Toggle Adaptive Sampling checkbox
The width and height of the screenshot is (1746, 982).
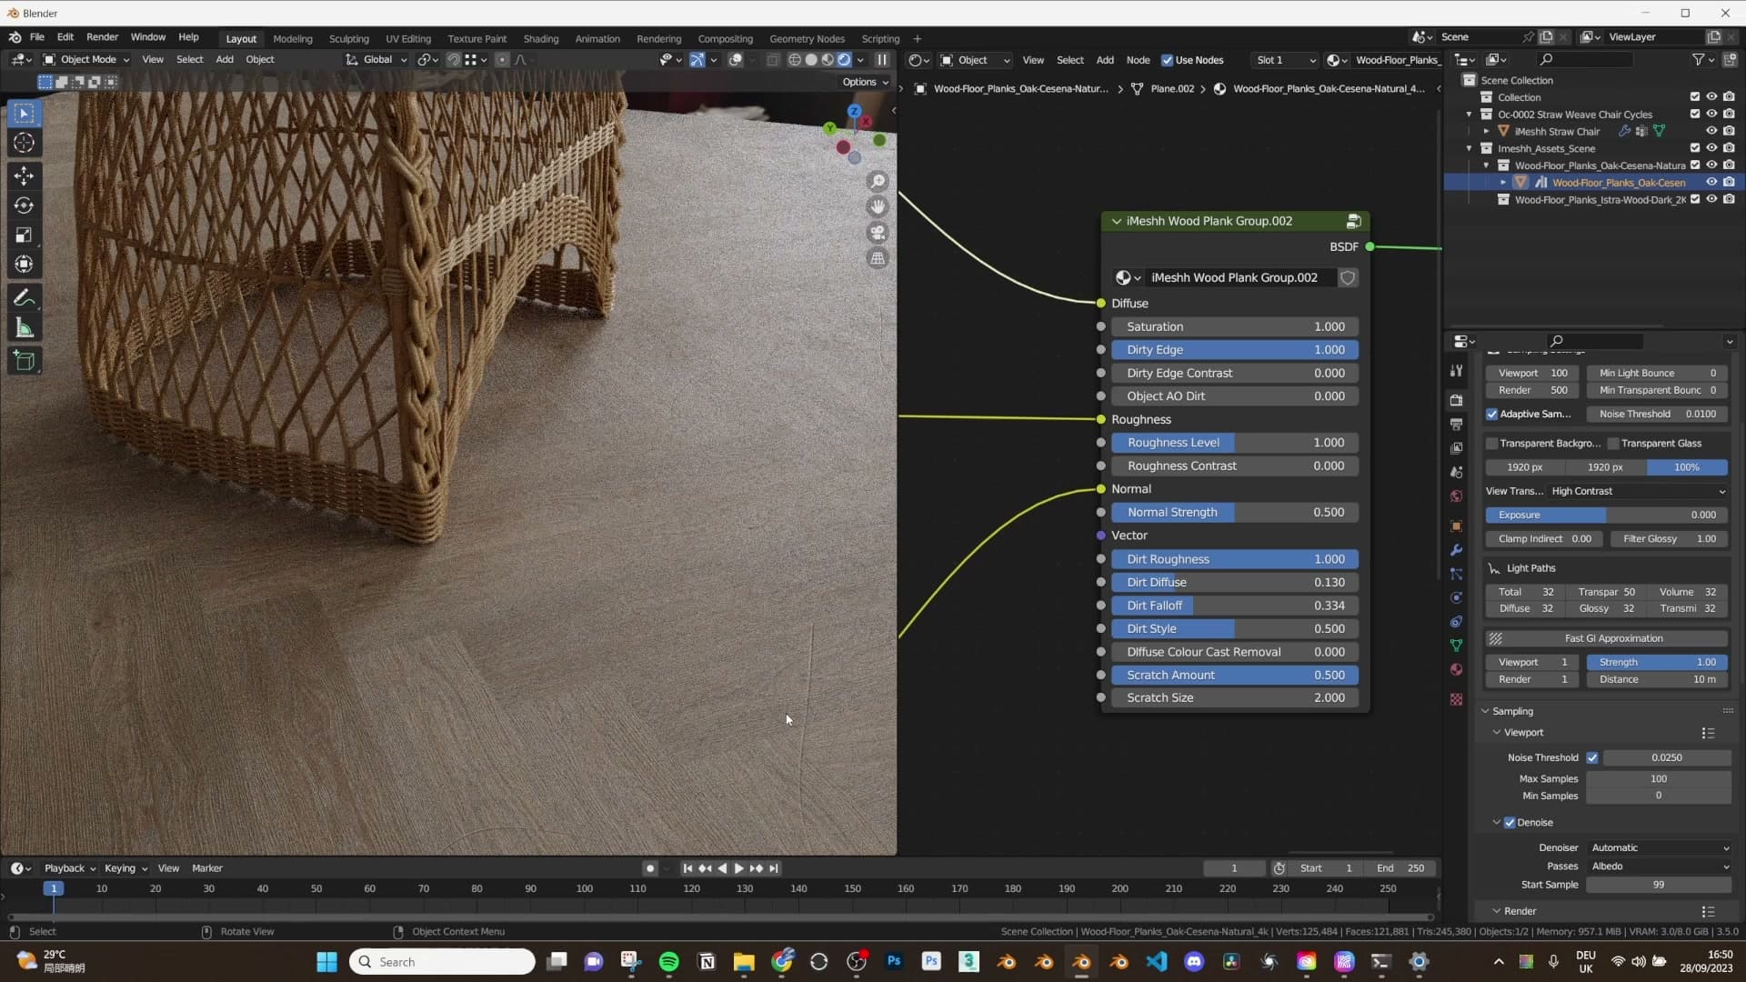pyautogui.click(x=1492, y=414)
